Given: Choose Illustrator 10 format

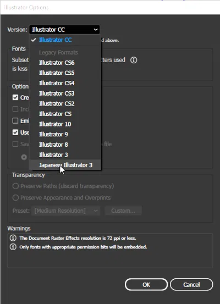Looking at the screenshot, I should [x=65, y=124].
